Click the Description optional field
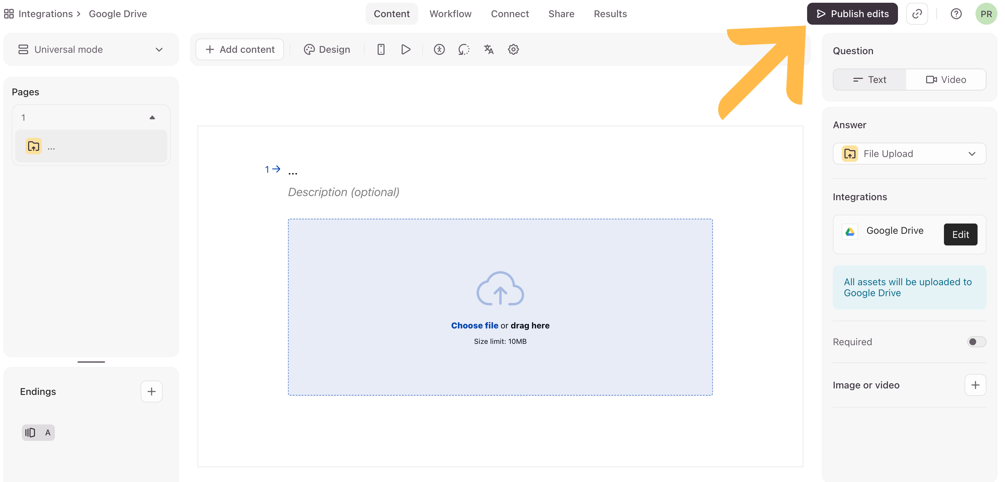 343,192
